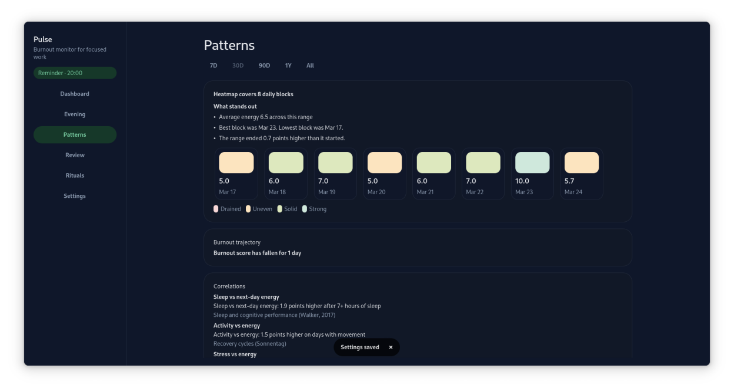Click the 'Sleep vs next-day energy' heading

click(246, 297)
